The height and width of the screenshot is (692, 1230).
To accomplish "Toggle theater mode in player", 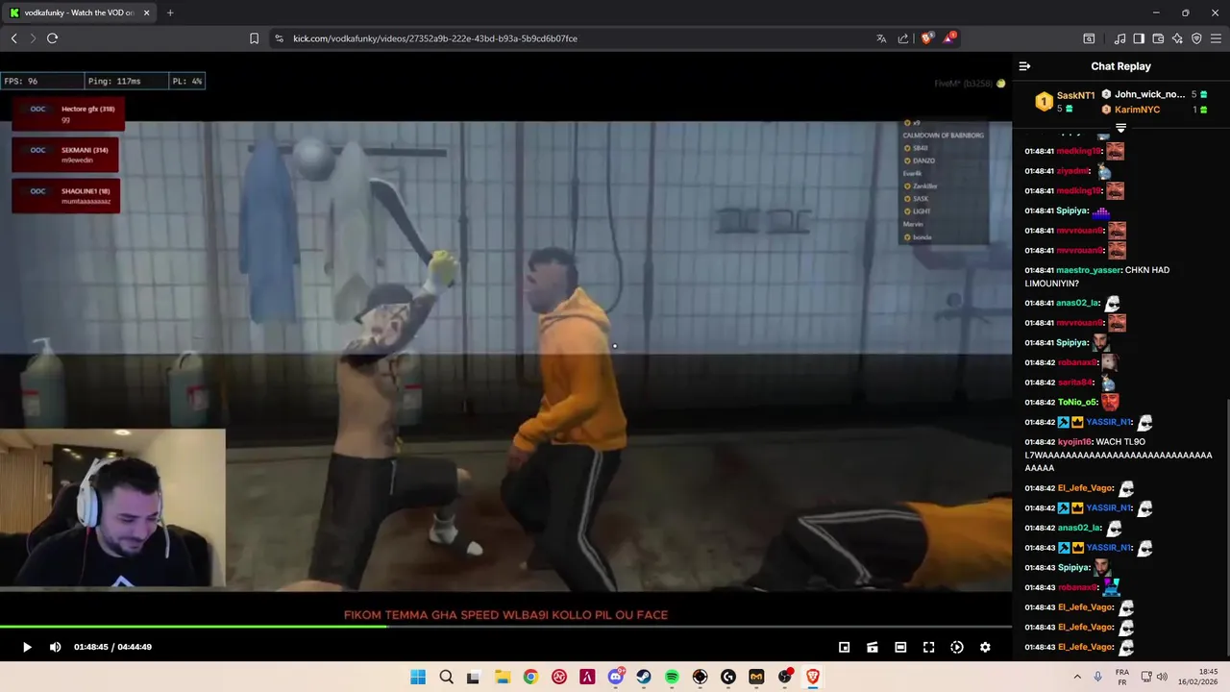I will (900, 647).
